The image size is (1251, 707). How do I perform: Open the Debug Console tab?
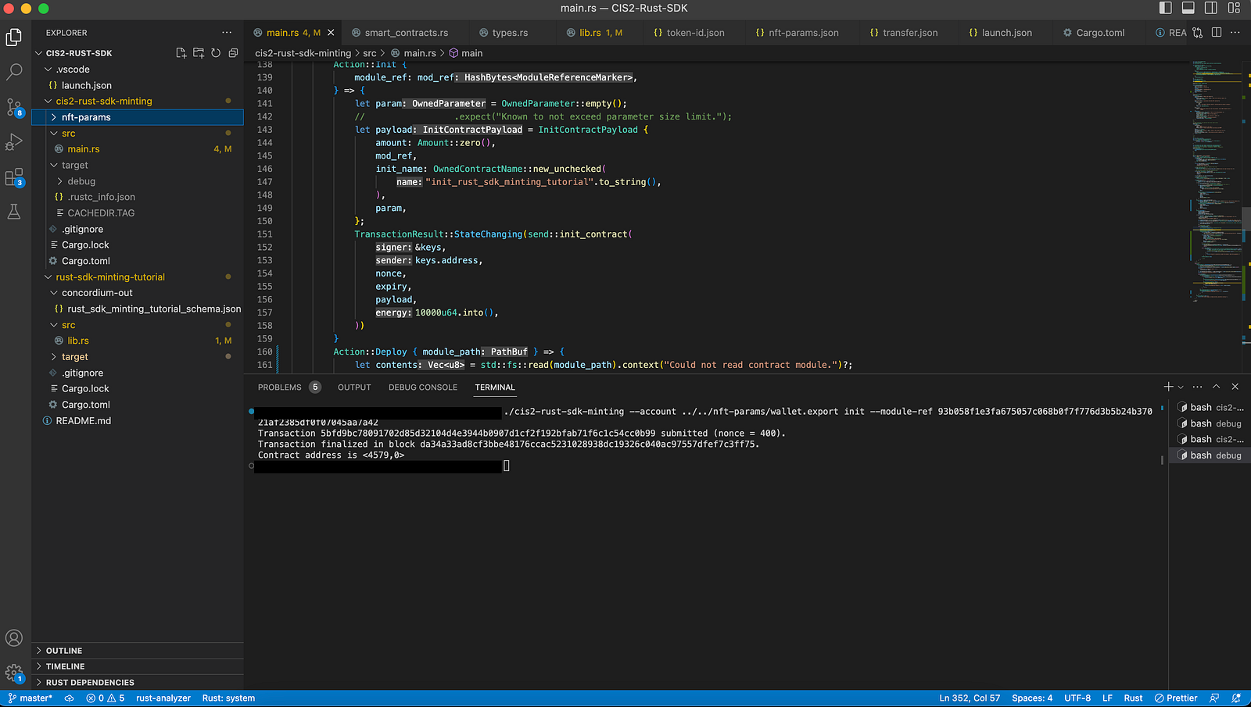coord(423,387)
